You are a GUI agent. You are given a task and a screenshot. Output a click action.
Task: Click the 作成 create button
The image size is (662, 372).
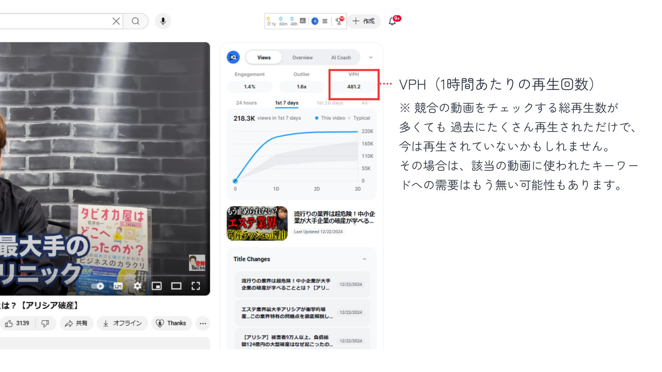tap(364, 21)
